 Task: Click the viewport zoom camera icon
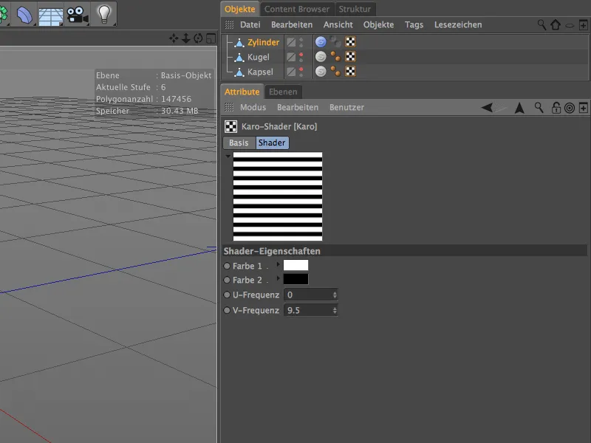[186, 38]
